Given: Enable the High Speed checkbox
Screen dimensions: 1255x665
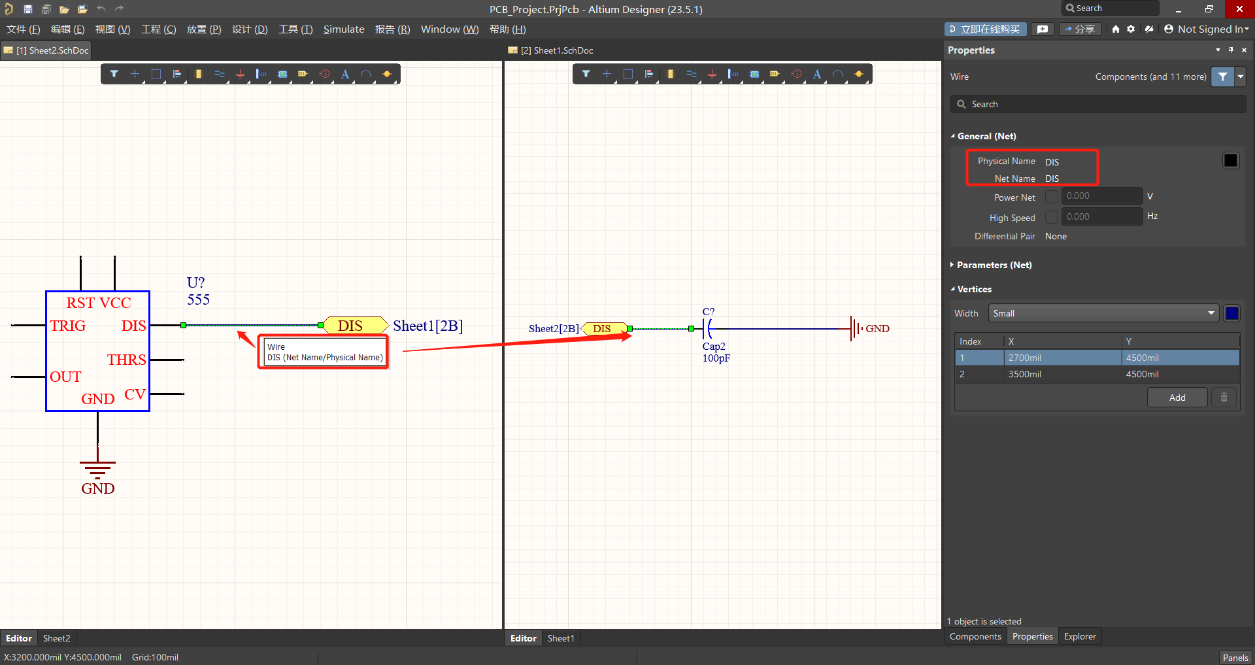Looking at the screenshot, I should [x=1051, y=217].
